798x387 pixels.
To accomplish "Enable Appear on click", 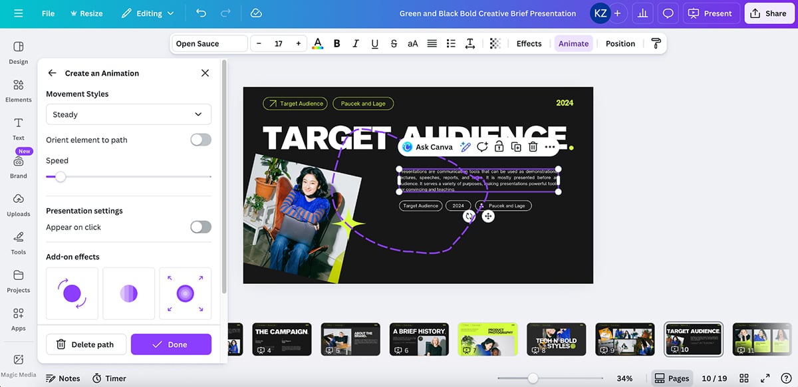I will pos(200,227).
